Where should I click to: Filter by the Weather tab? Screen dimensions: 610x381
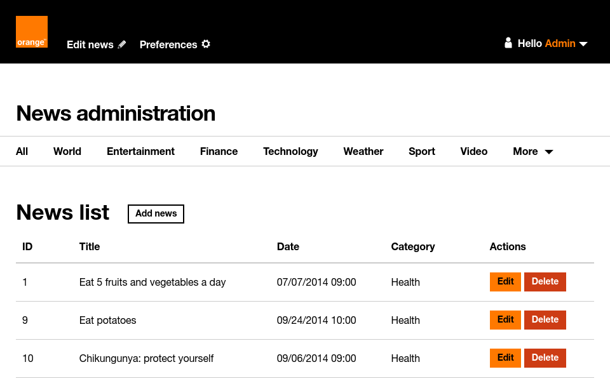pos(363,151)
